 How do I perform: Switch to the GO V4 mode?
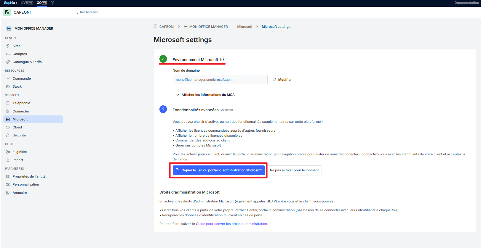click(42, 3)
